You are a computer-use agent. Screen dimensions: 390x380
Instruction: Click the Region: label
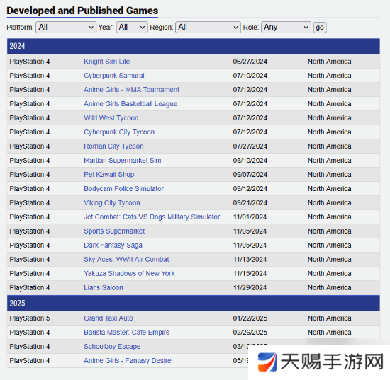(x=162, y=28)
